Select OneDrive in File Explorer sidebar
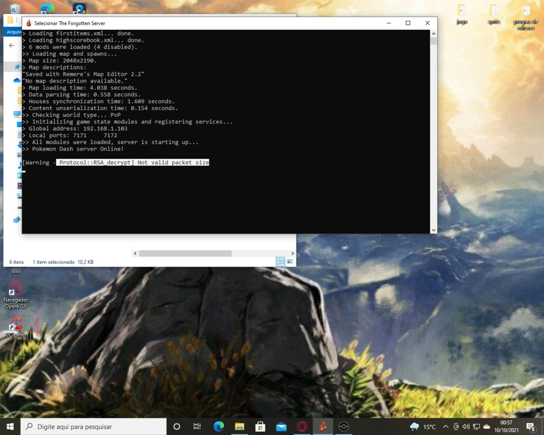This screenshot has width=544, height=435. click(x=17, y=80)
